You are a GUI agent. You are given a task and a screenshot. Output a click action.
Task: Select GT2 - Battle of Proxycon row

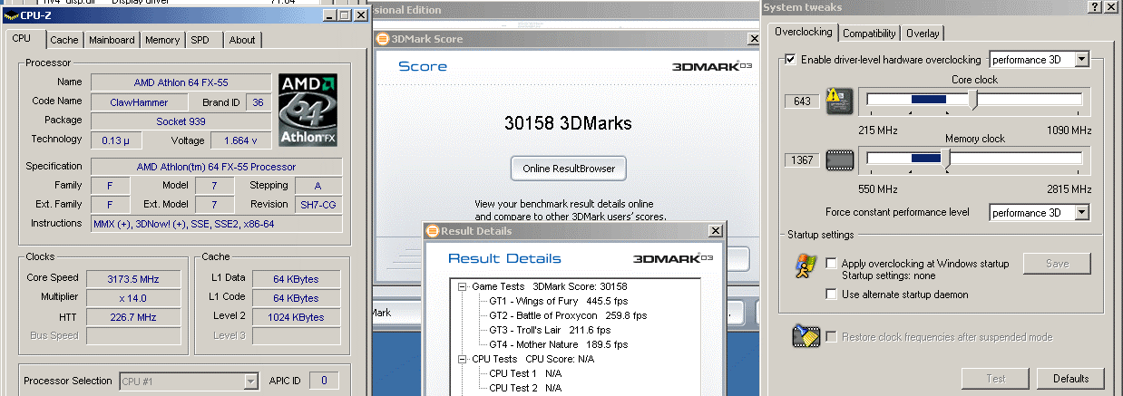click(x=568, y=315)
